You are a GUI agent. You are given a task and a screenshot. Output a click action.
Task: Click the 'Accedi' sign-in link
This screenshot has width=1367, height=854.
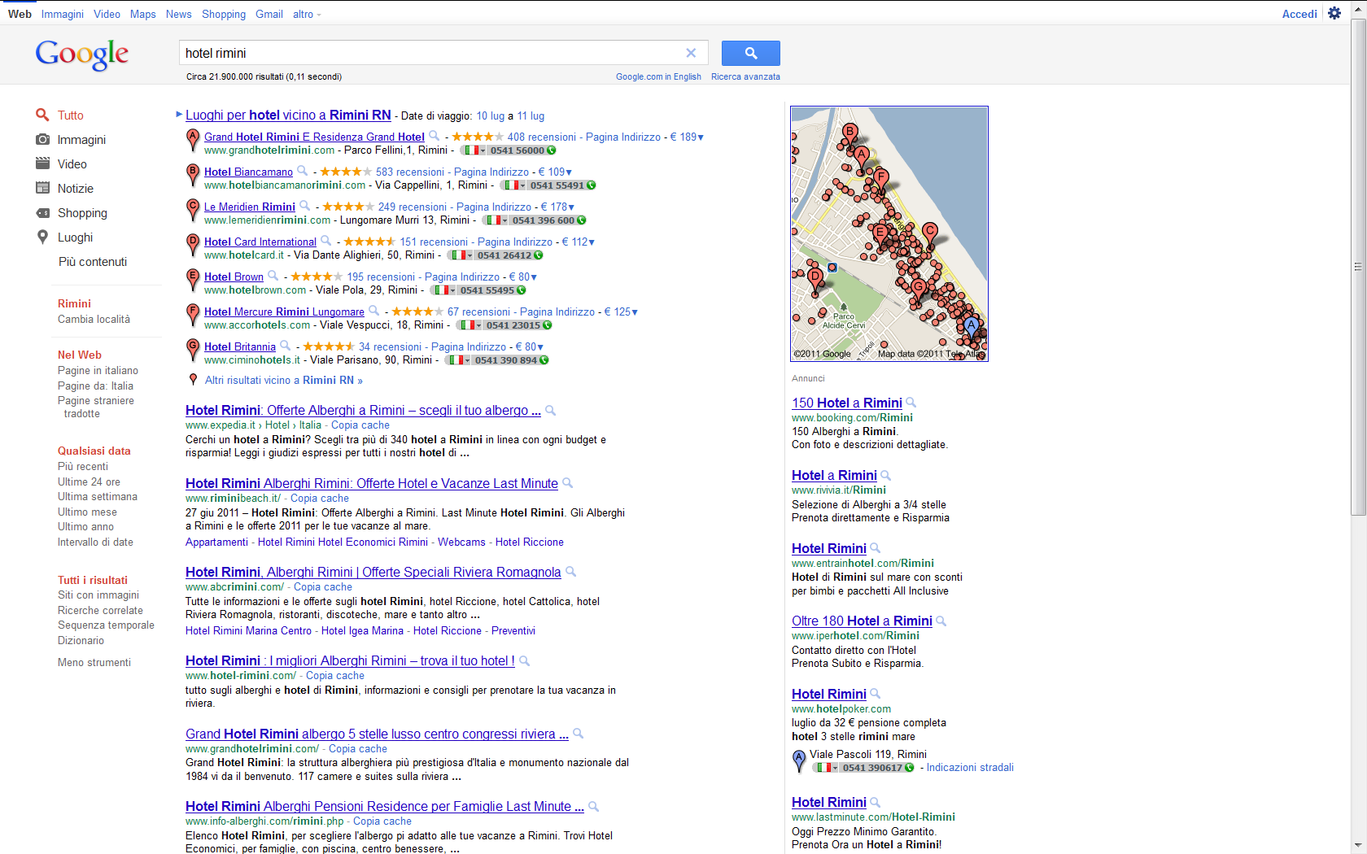(1299, 14)
